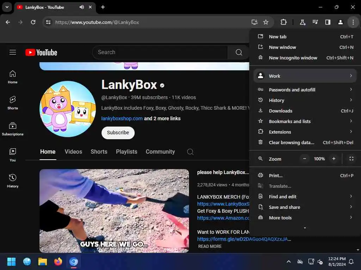
Task: Mute the LankyBox tab via speaker icon
Action: (82, 7)
